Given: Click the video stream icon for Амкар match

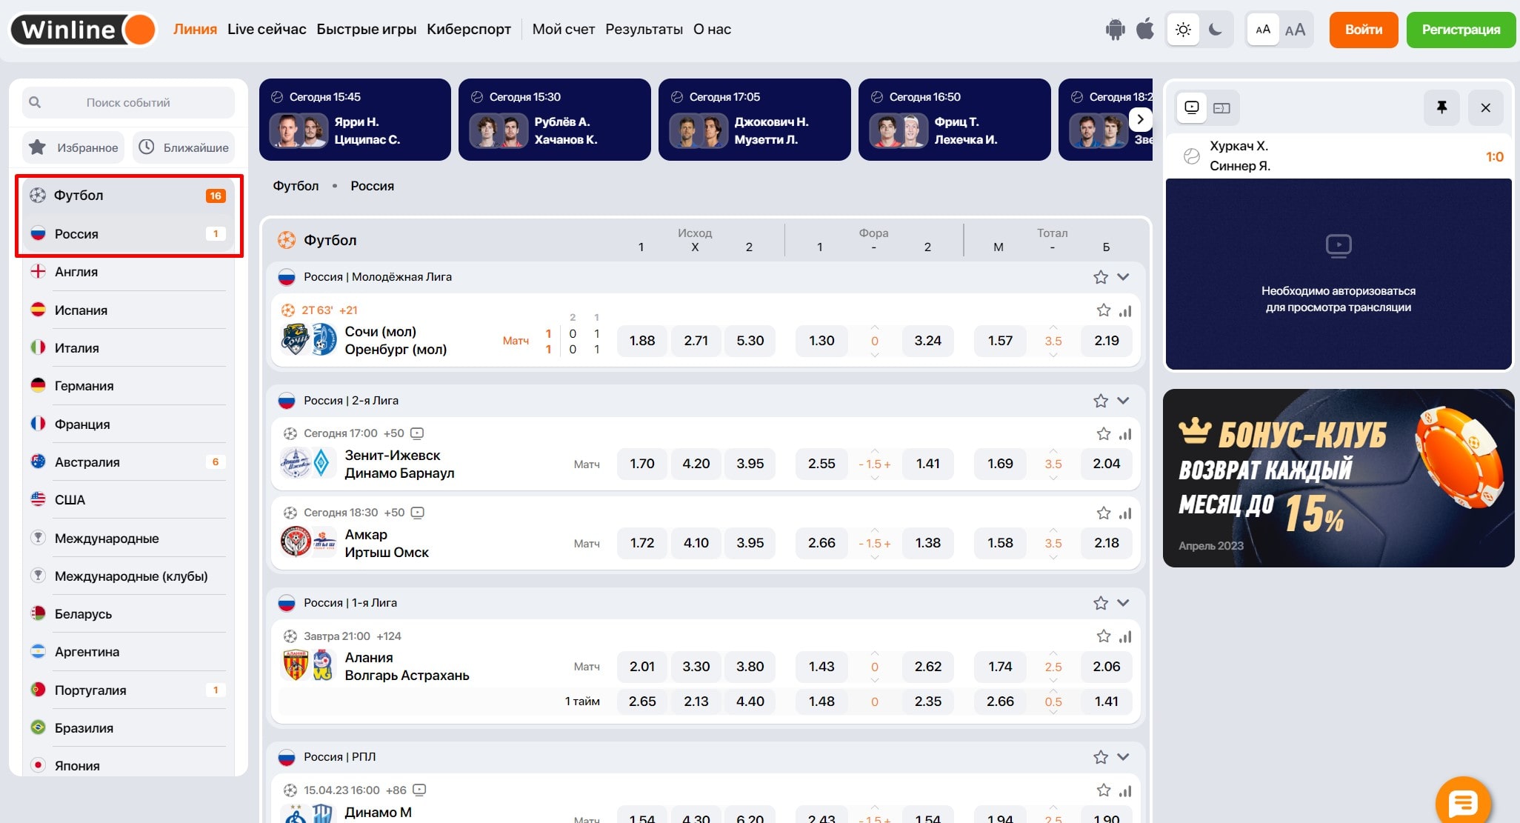Looking at the screenshot, I should 418,513.
